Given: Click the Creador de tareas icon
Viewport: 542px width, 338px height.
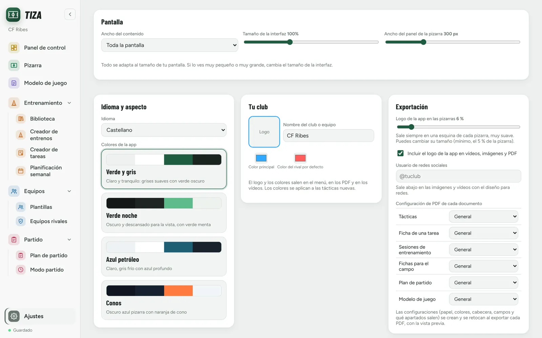Looking at the screenshot, I should coord(21,153).
